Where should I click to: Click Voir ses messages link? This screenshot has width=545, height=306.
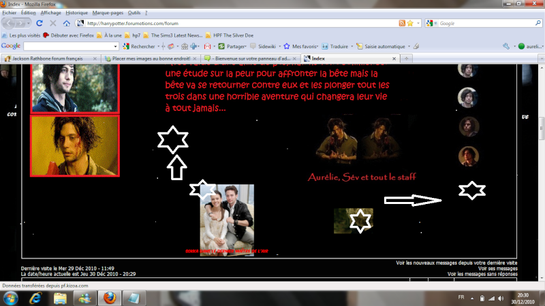[x=498, y=269]
